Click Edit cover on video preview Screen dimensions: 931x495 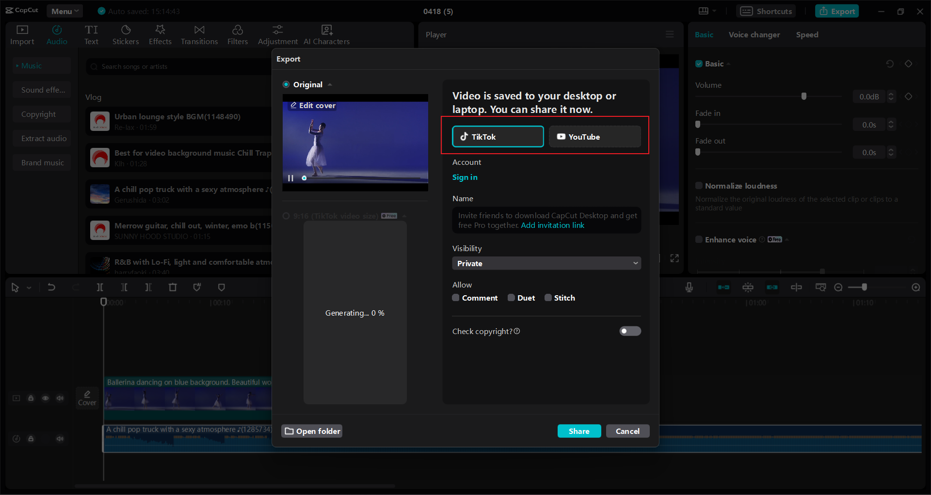point(313,105)
